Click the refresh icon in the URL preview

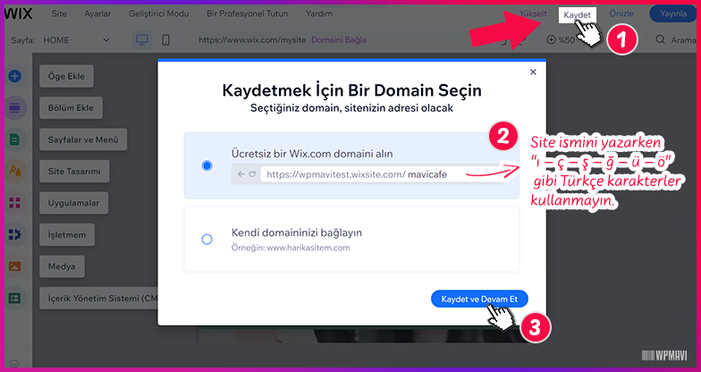pyautogui.click(x=252, y=174)
